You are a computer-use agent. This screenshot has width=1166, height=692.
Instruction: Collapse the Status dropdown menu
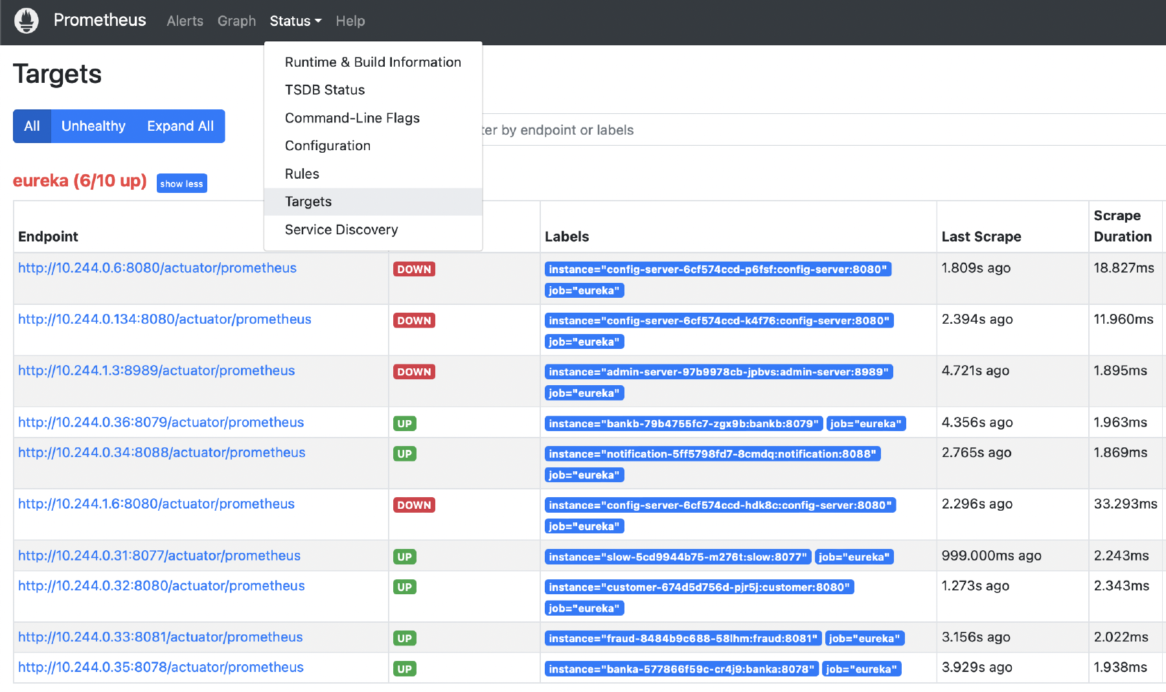[295, 21]
